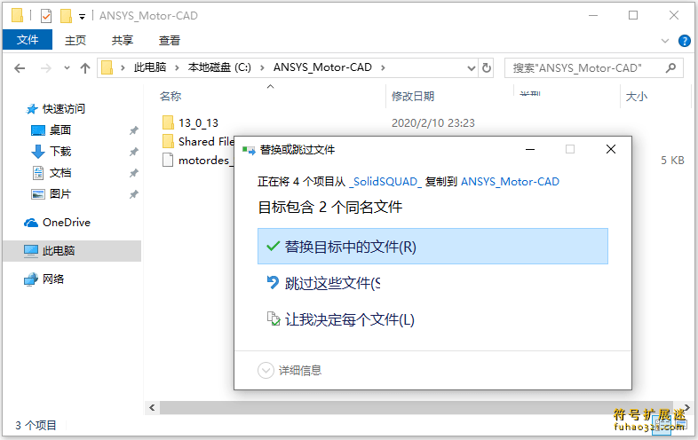The image size is (698, 440).
Task: Expand chevron after ANSYS_Motor-CAD breadcrumb
Action: click(x=383, y=67)
